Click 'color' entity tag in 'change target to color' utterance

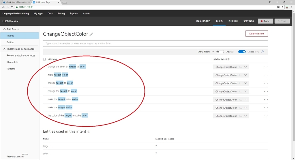pos(70,83)
